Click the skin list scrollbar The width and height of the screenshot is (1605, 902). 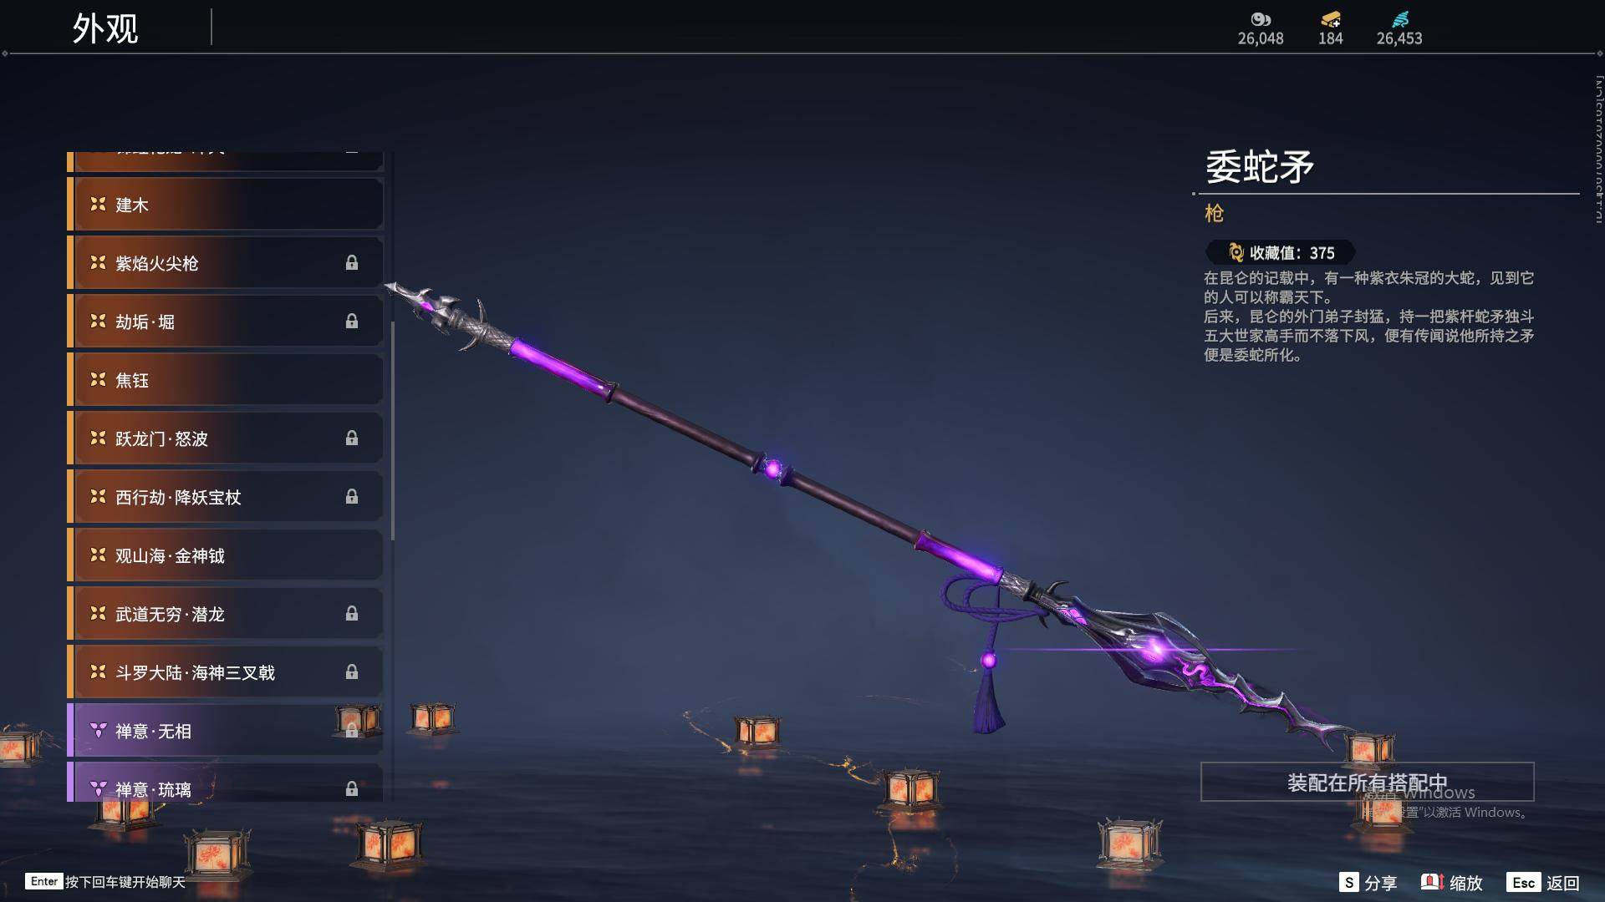click(392, 430)
